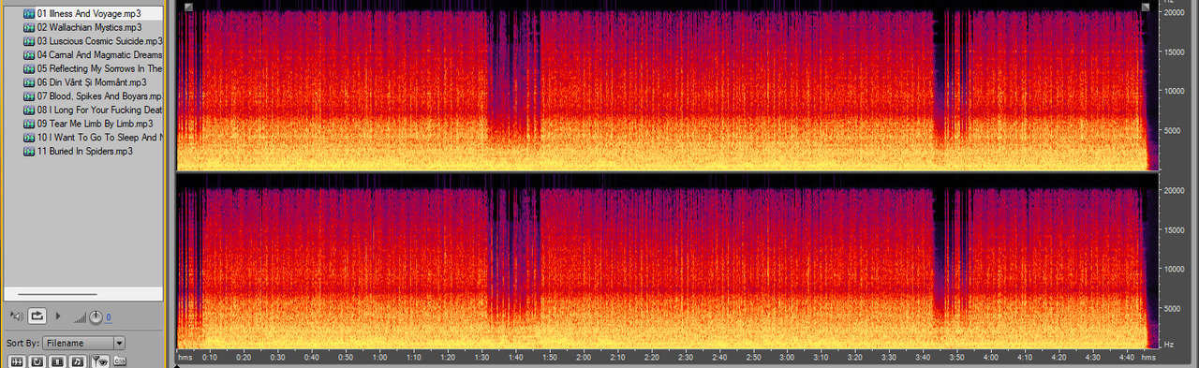Toggle show MIDI files filter icon
This screenshot has width=1199, height=368.
[x=78, y=361]
